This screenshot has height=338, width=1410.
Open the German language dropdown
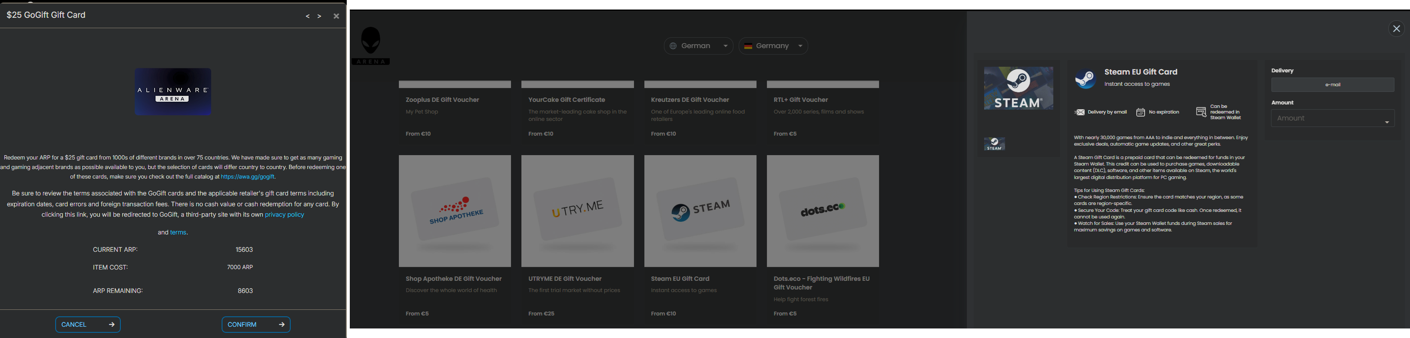pyautogui.click(x=698, y=46)
